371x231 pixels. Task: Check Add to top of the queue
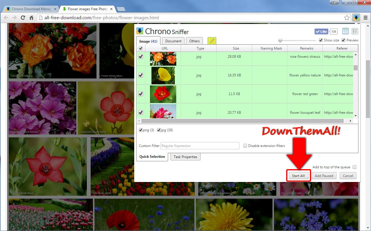click(354, 167)
